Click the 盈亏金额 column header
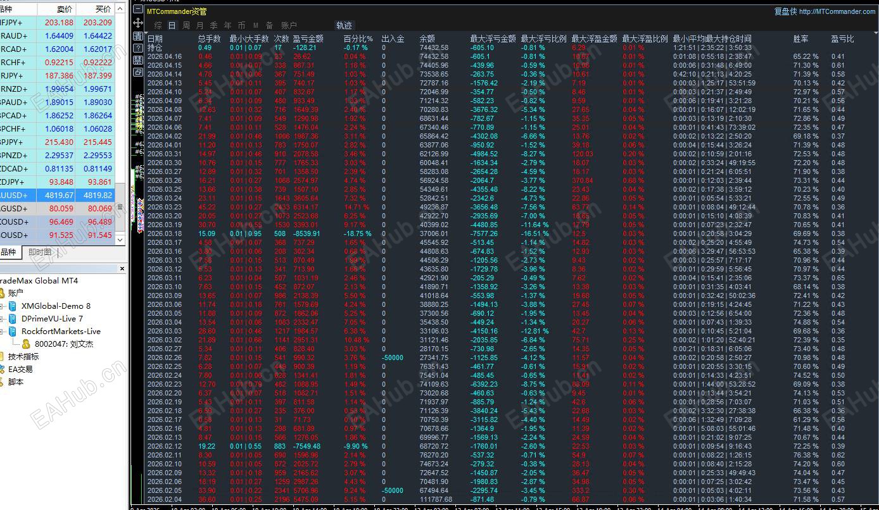This screenshot has width=879, height=510. coord(308,39)
